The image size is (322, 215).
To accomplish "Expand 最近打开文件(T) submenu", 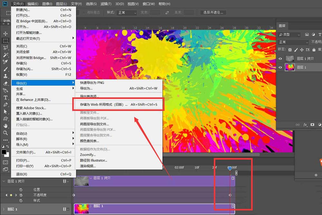I will [x=43, y=38].
